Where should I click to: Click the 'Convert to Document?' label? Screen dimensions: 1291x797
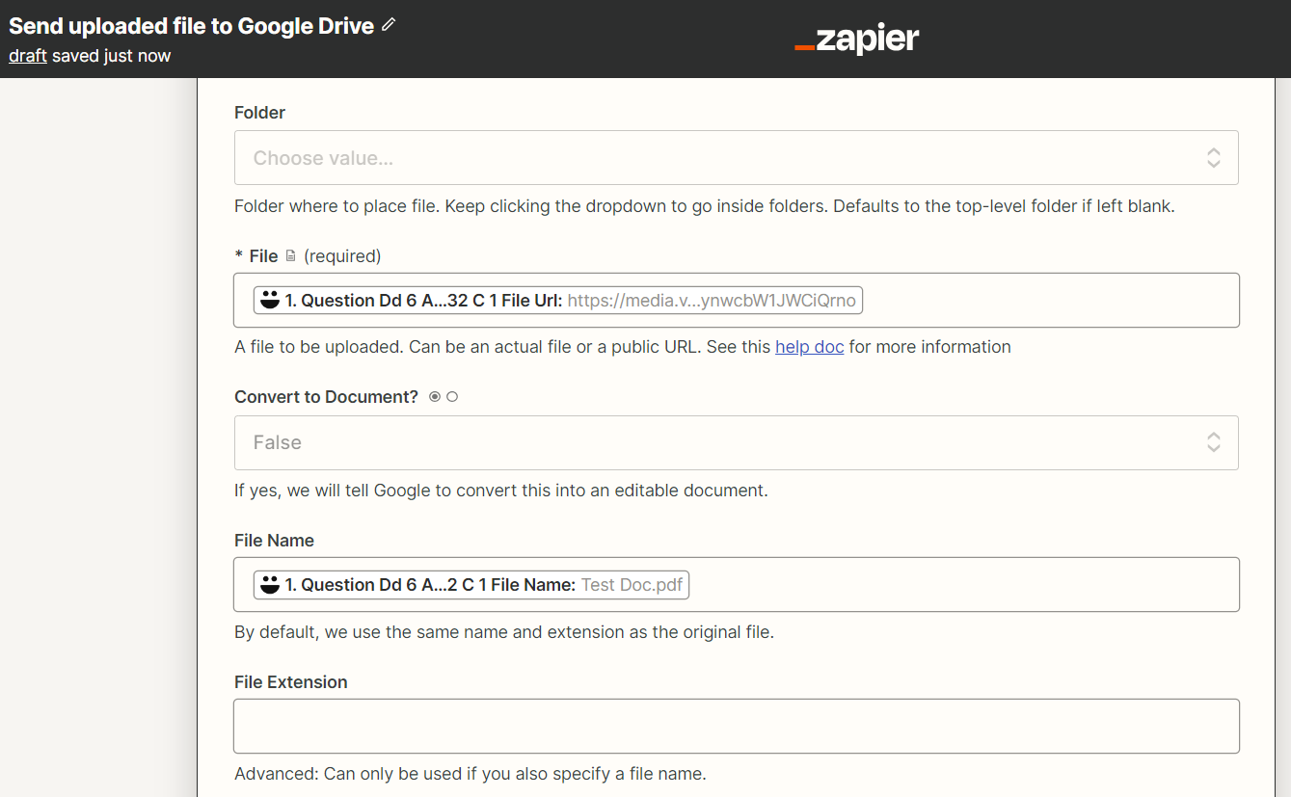(326, 397)
